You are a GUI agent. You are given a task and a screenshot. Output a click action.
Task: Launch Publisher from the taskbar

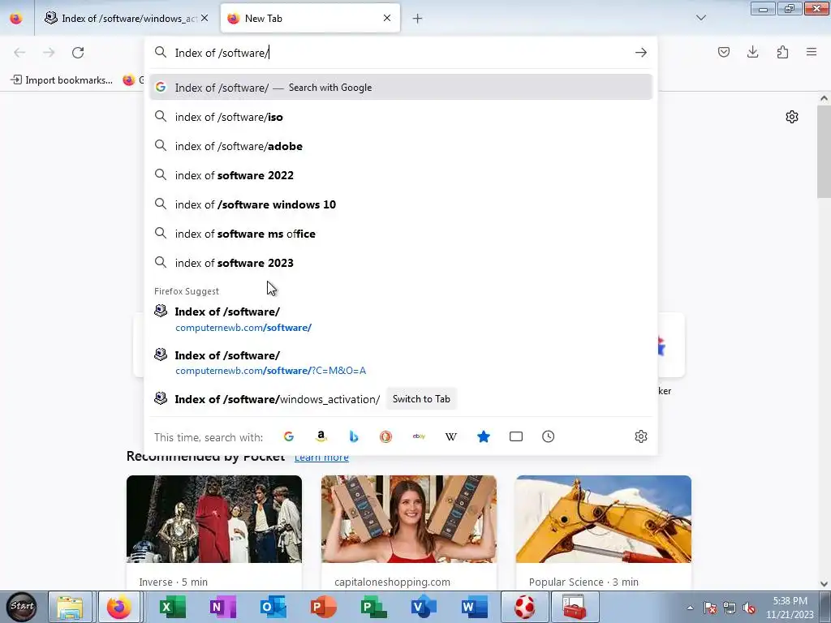coord(373,607)
